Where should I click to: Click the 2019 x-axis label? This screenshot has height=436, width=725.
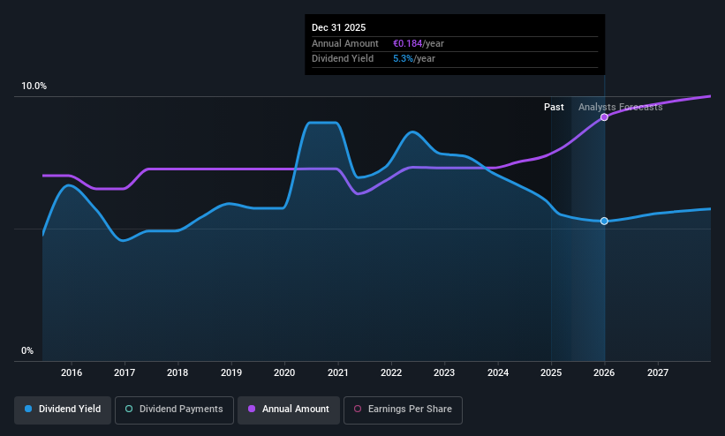click(231, 372)
